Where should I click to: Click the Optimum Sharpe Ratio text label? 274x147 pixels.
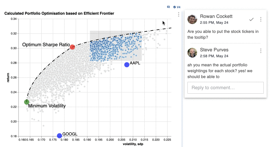pos(46,45)
